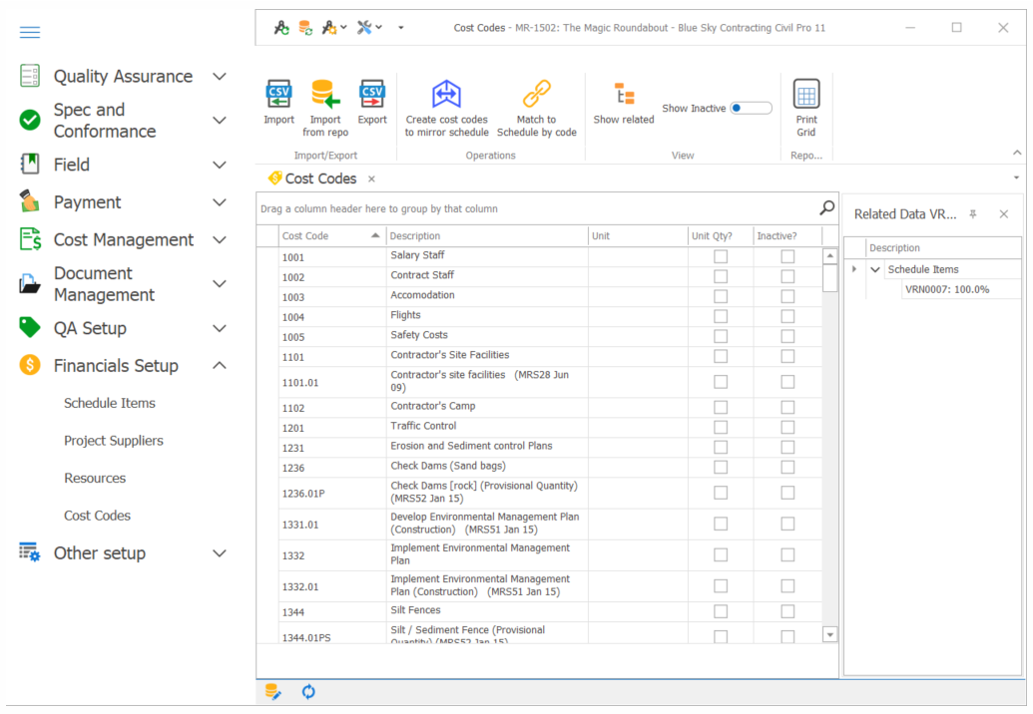Click the edit database icon in bottom bar
The height and width of the screenshot is (714, 1033).
tap(272, 692)
